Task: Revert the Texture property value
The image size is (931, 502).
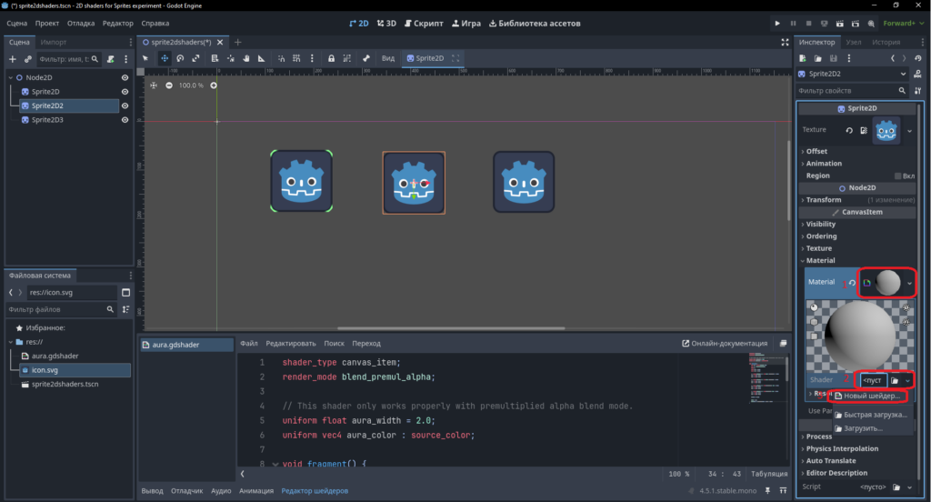Action: pos(849,130)
